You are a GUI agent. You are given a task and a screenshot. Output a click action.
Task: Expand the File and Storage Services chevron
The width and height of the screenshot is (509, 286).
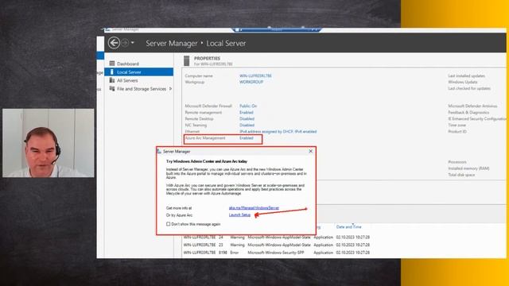point(170,88)
